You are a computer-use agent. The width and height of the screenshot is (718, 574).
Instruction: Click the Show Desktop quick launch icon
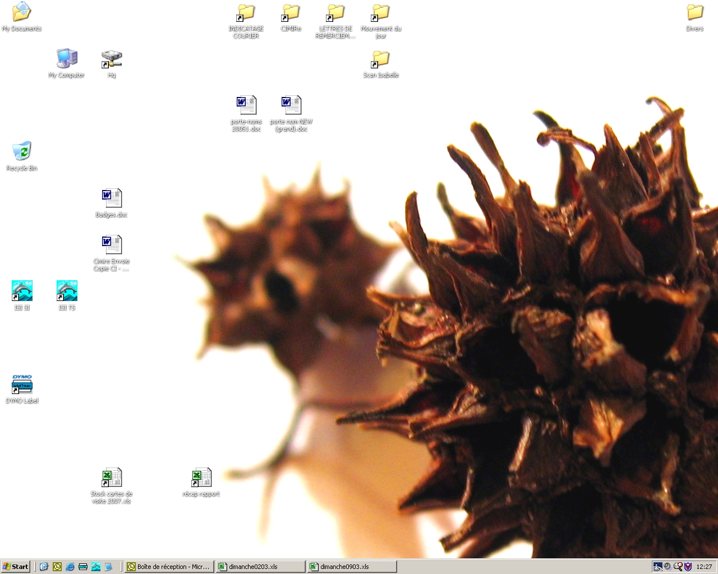(x=44, y=567)
